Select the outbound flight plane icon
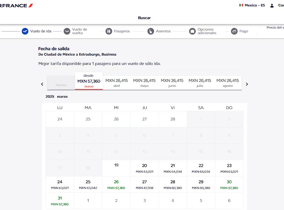Screen dimensions: 284x210 point(25,31)
